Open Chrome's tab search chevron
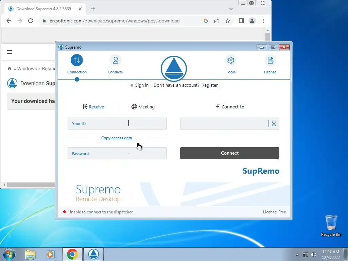Viewport: 348px width, 261px height. [231, 9]
